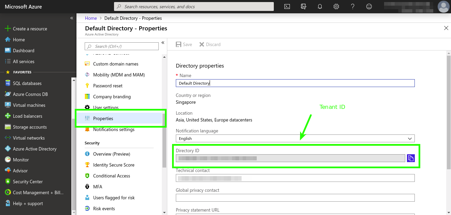
Task: Open the Monitor gauge icon
Action: (x=8, y=160)
